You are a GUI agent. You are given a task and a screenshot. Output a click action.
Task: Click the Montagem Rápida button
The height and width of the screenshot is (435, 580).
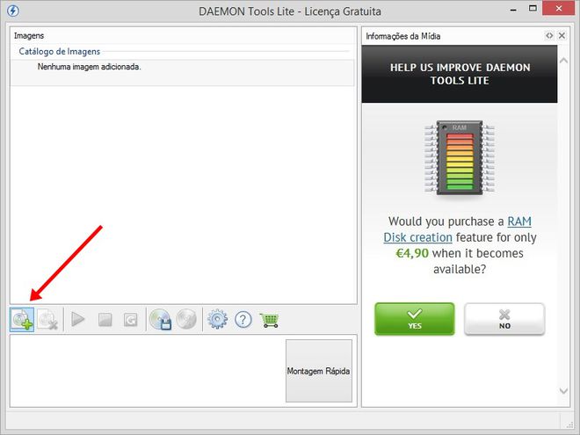click(319, 371)
